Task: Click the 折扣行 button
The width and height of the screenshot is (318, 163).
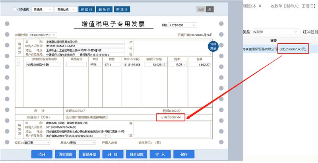Action: (87, 9)
